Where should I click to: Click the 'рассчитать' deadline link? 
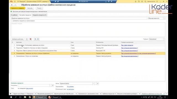30,88
